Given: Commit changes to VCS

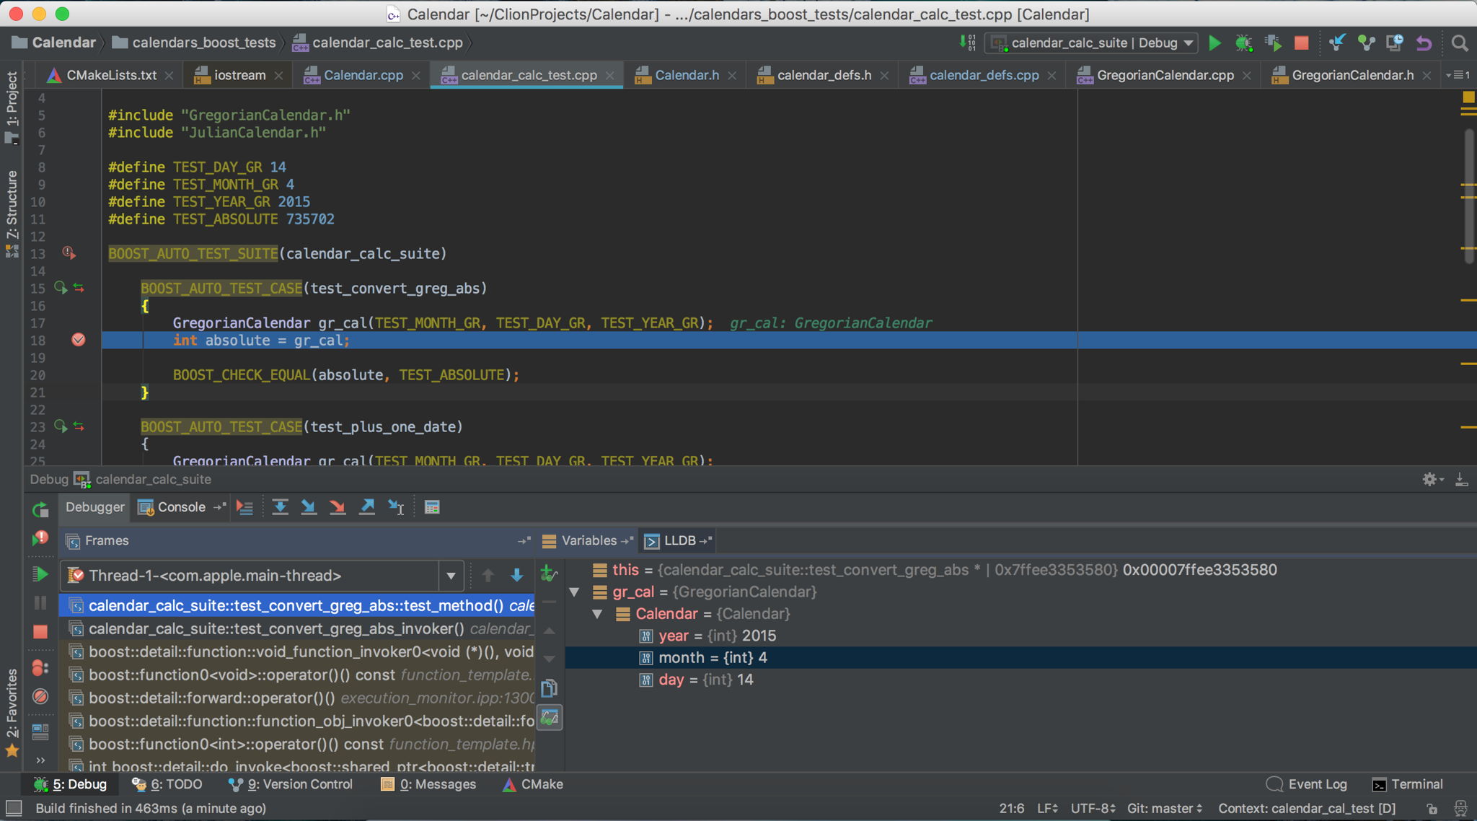Looking at the screenshot, I should [x=1366, y=43].
